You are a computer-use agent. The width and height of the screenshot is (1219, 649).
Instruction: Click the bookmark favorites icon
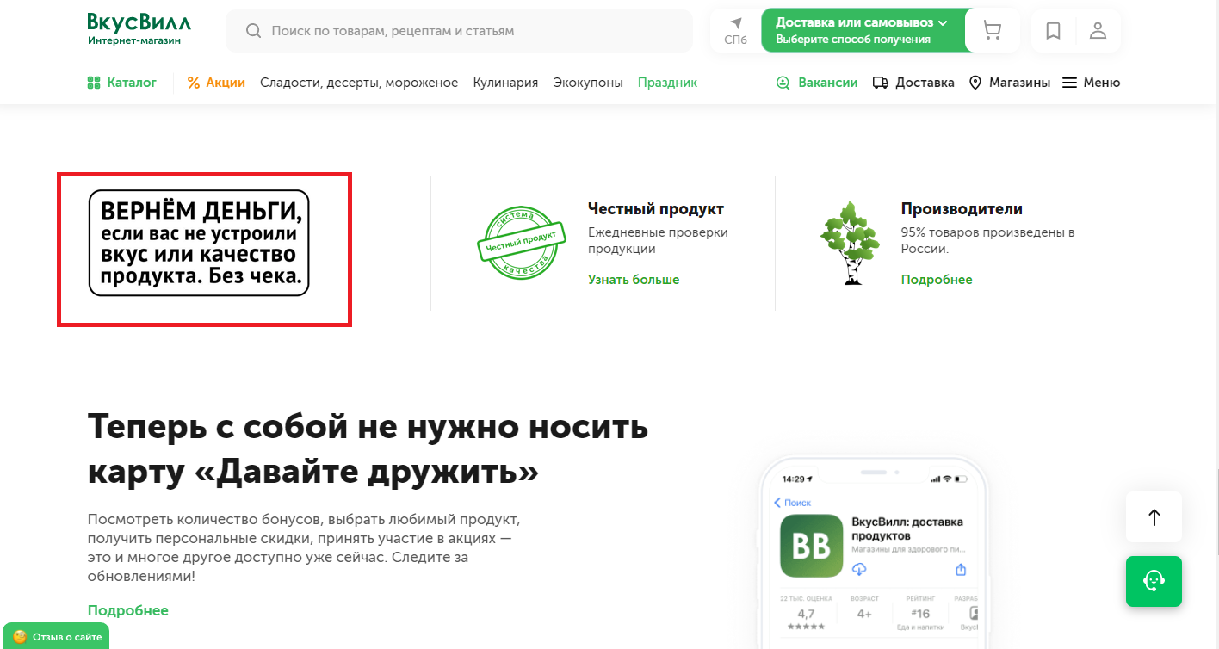[1053, 31]
